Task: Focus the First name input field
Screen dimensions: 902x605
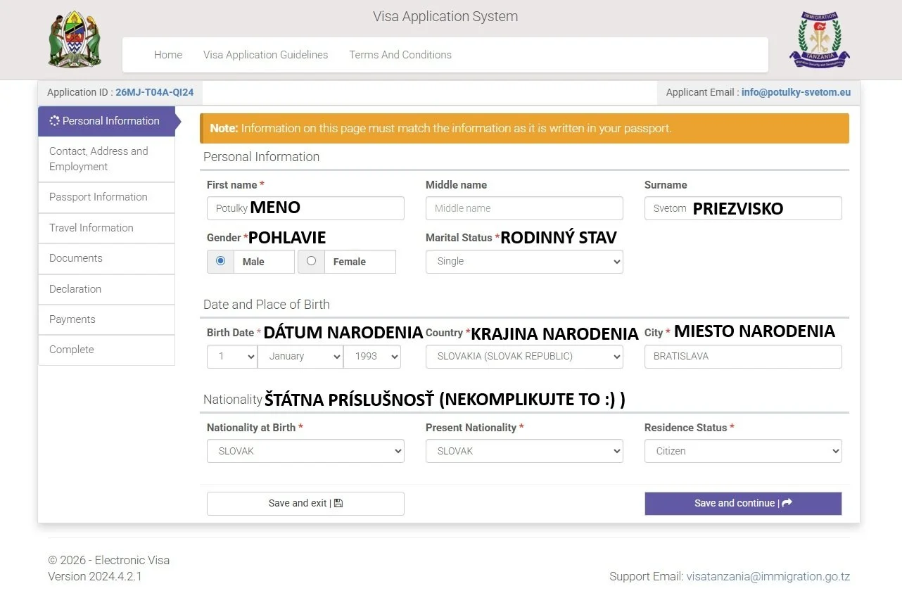Action: [305, 208]
